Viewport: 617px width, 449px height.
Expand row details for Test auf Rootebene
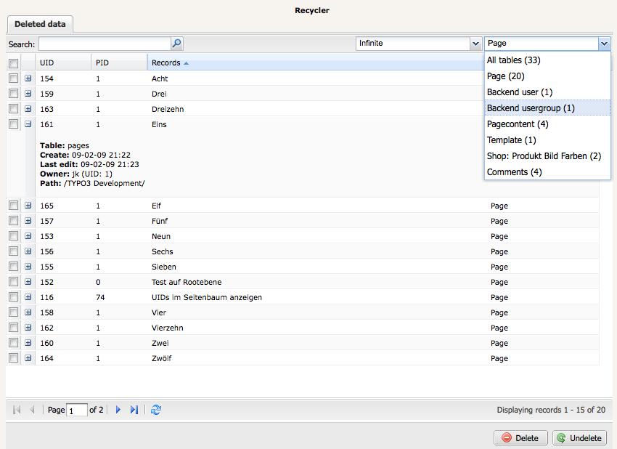[x=28, y=282]
